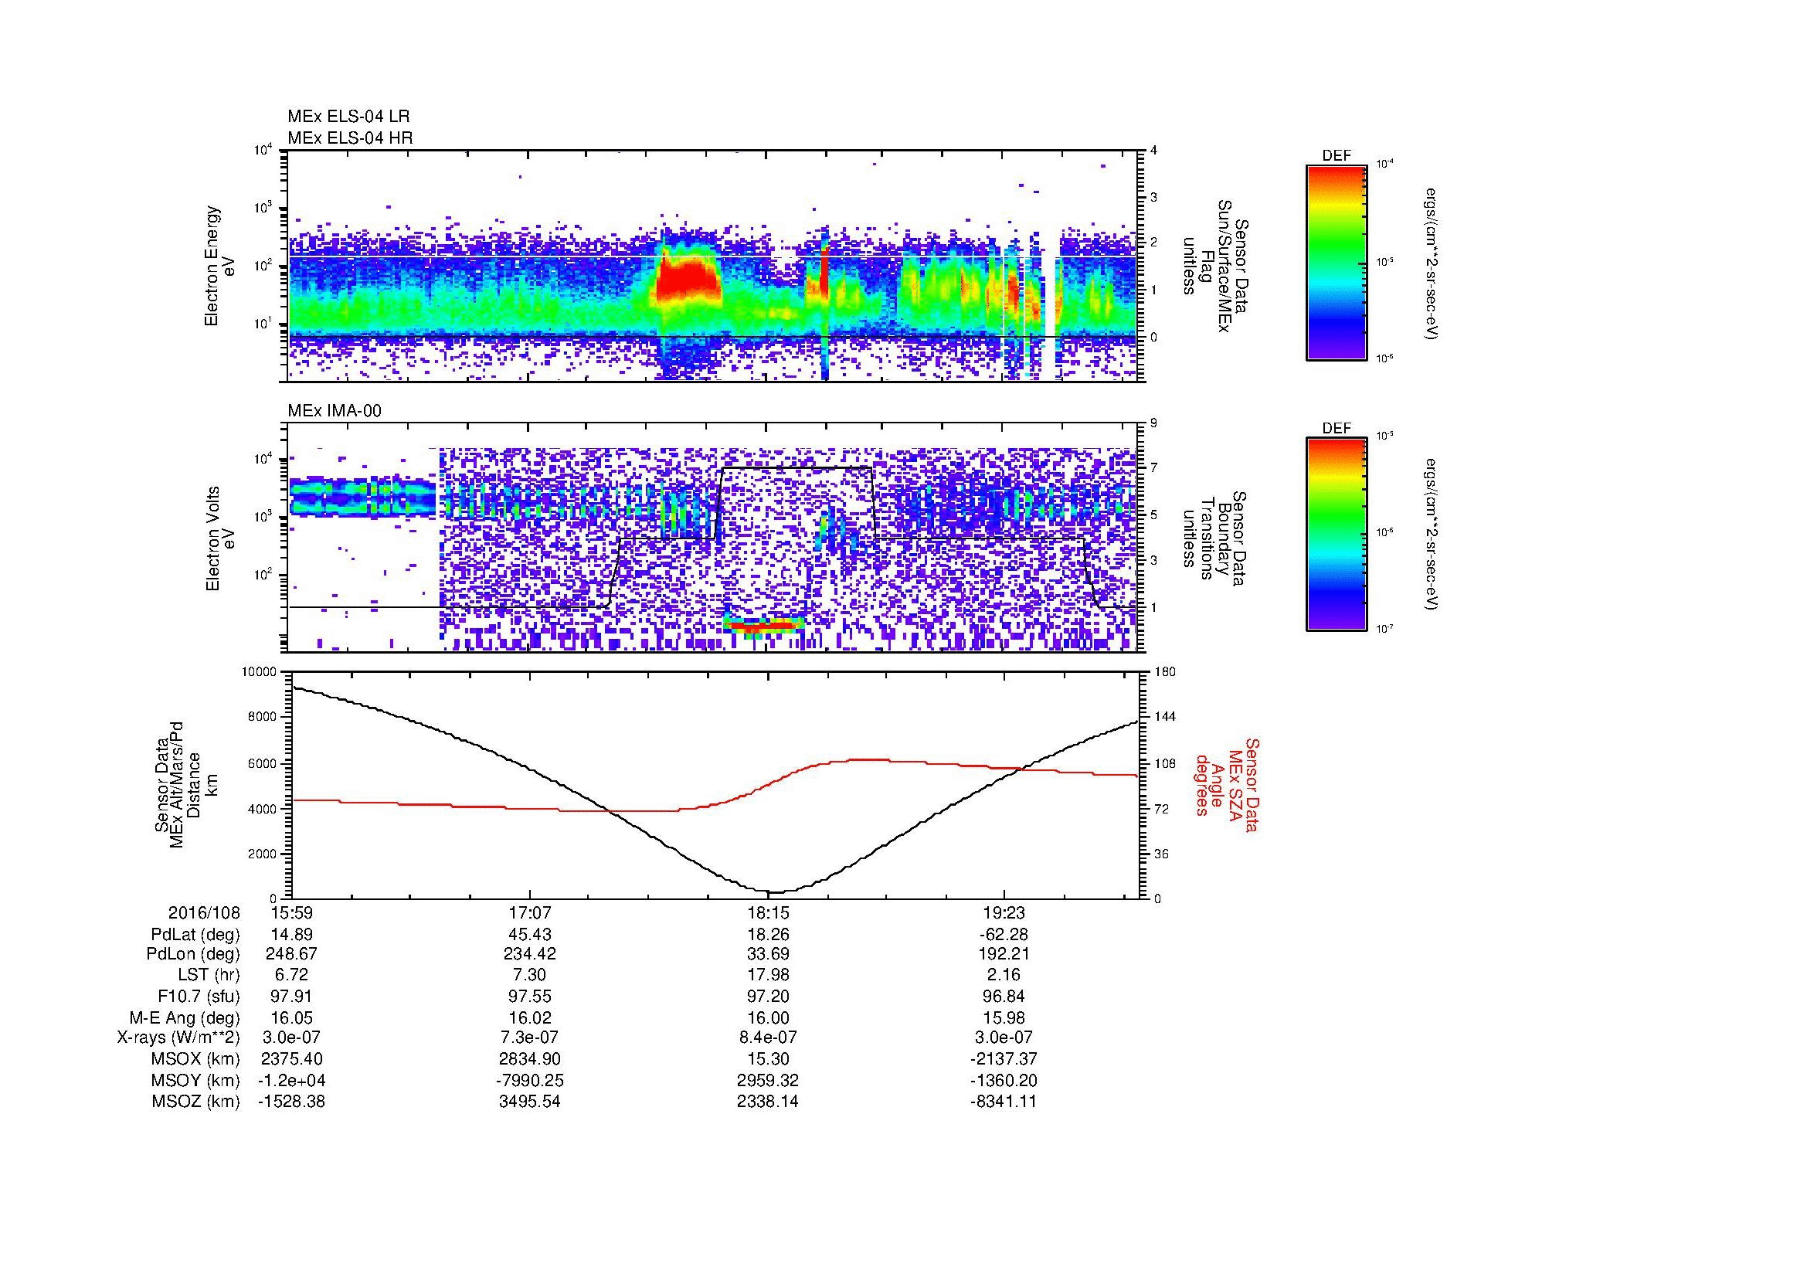Click PdLon value '33.69'
This screenshot has height=1277, width=1807.
(x=768, y=954)
